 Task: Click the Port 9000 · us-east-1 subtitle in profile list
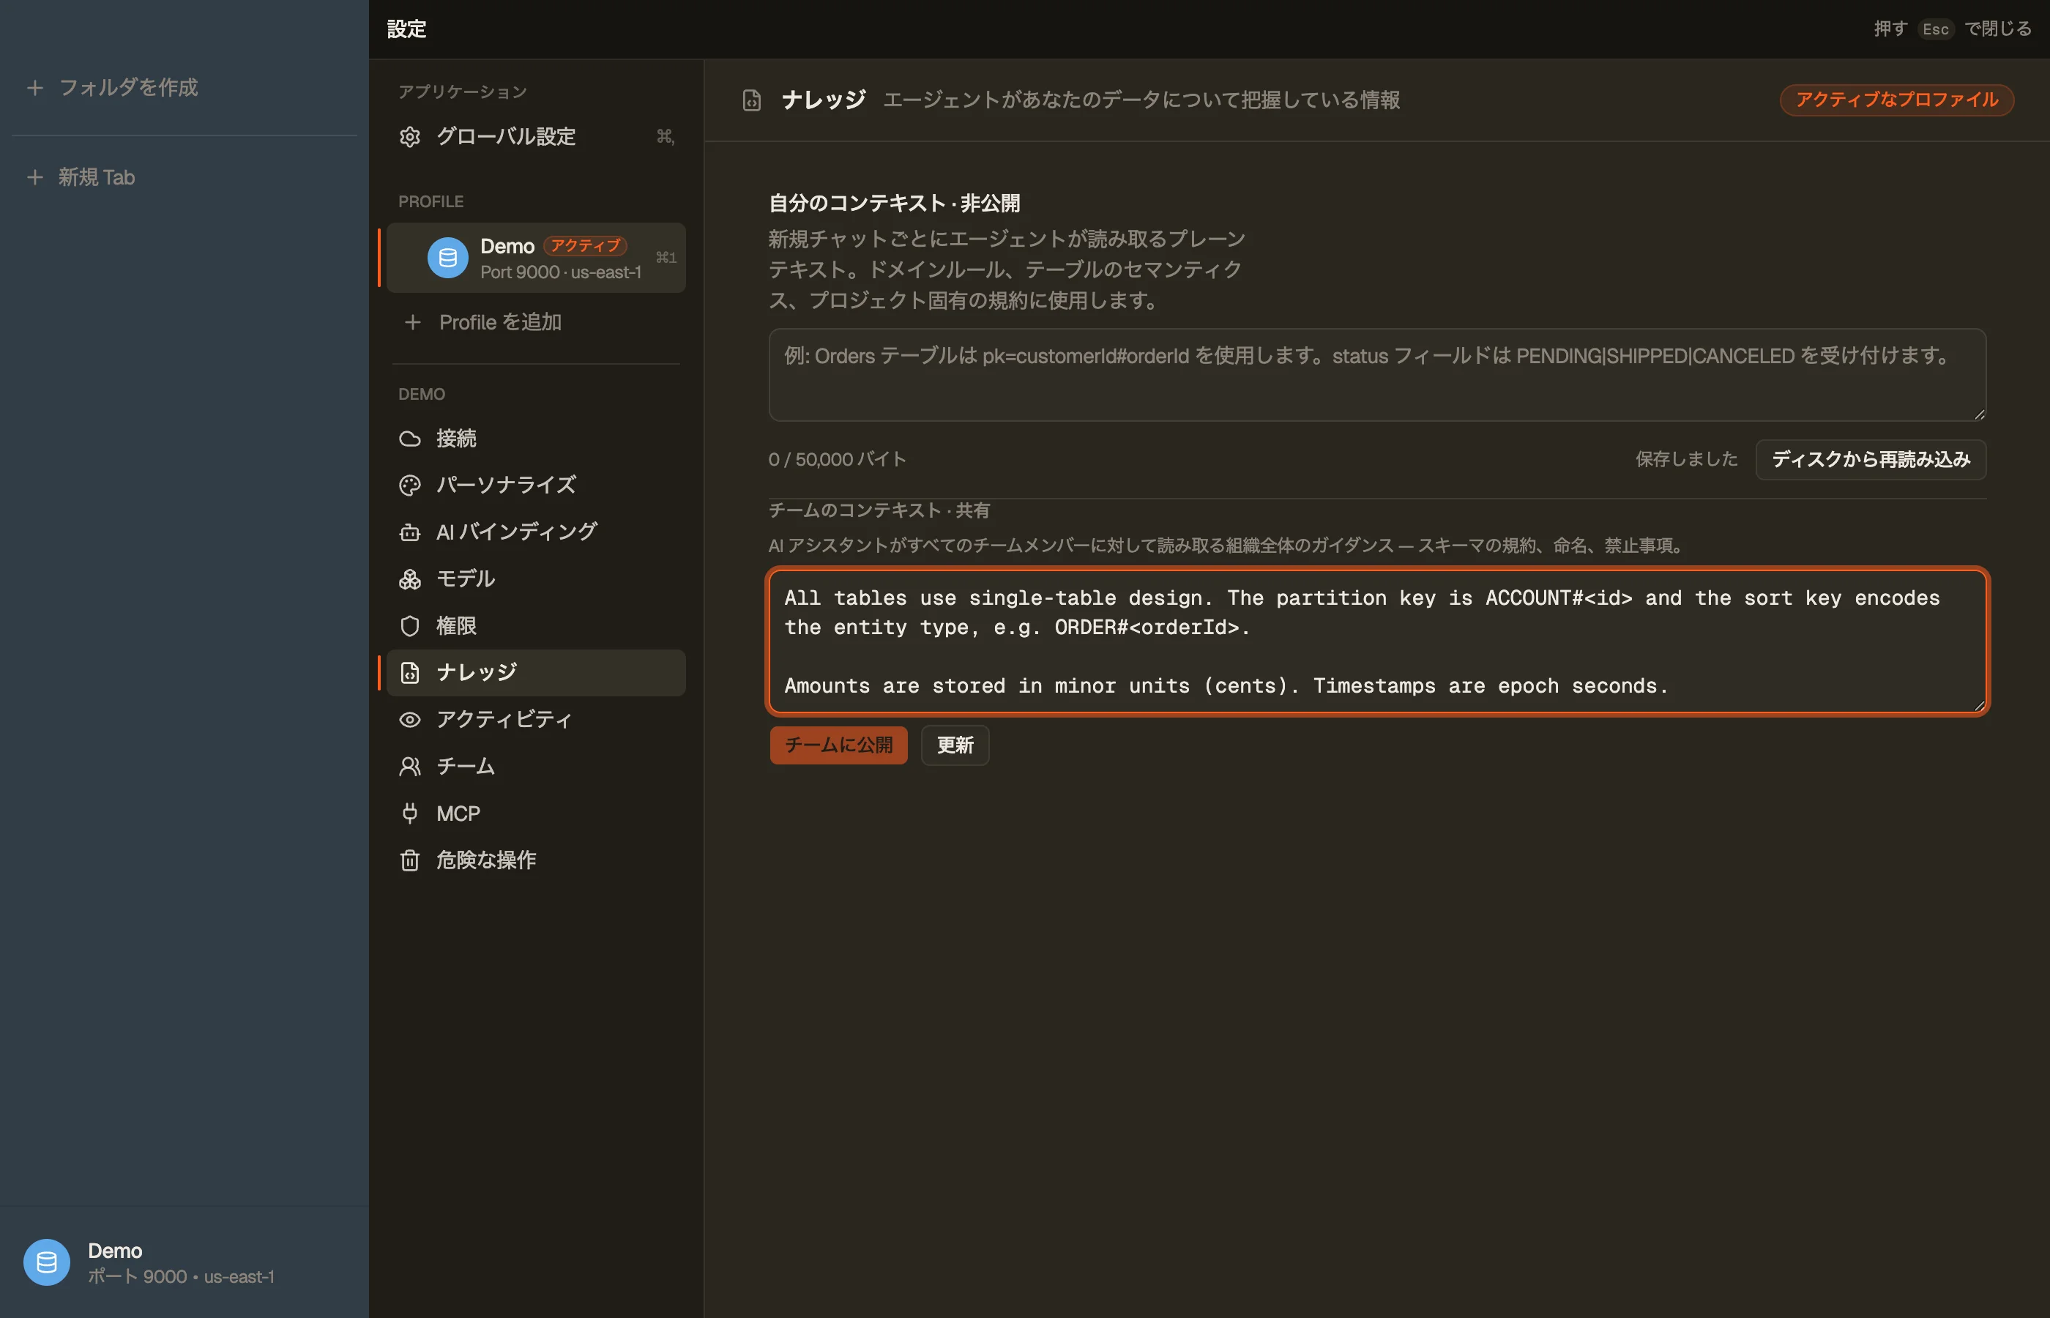(x=560, y=272)
